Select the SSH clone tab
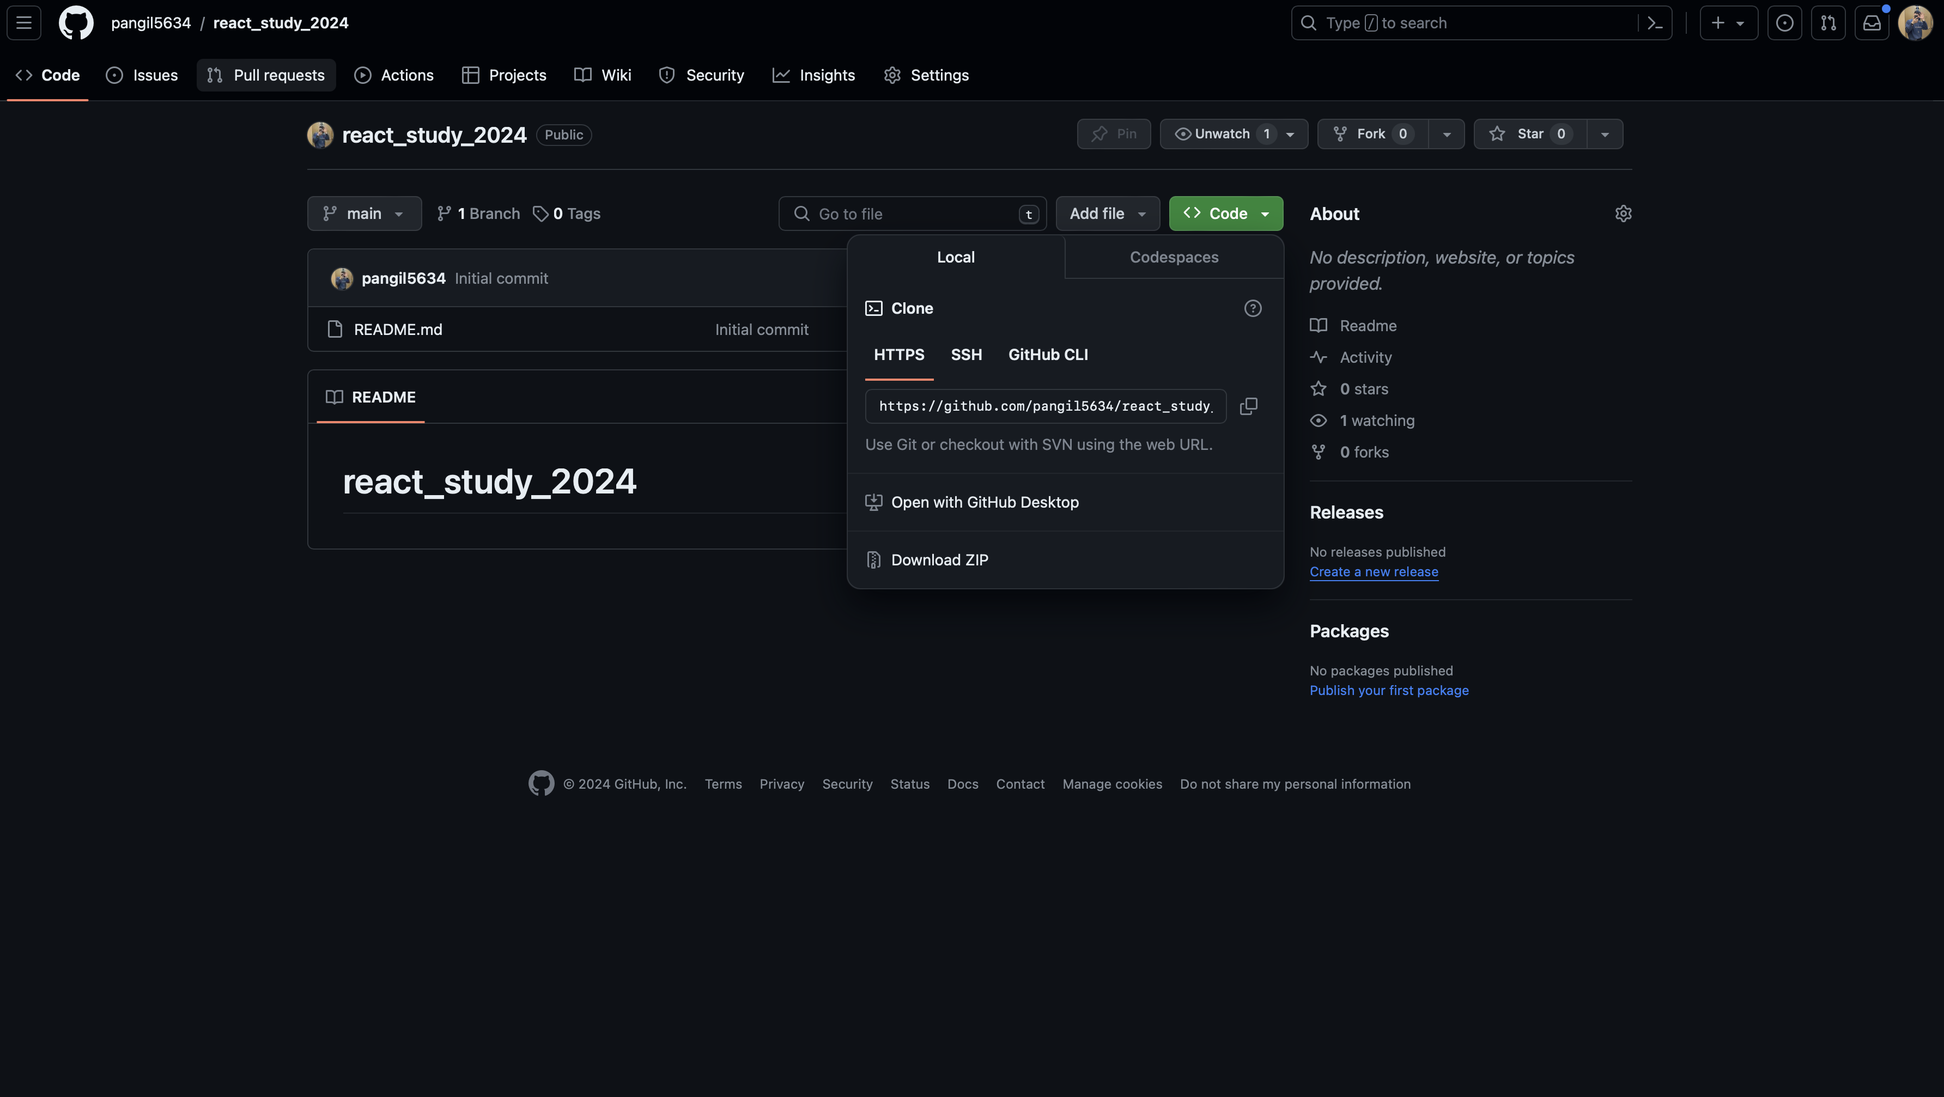 (966, 355)
